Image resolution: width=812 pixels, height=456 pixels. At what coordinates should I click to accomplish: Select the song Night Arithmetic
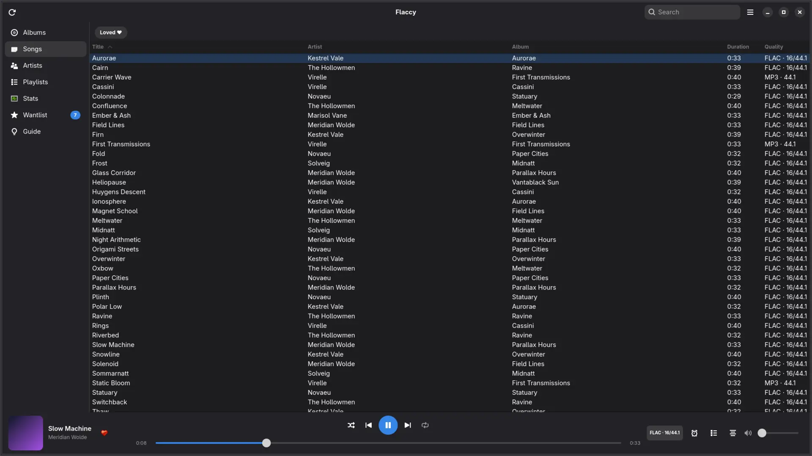coord(450,240)
